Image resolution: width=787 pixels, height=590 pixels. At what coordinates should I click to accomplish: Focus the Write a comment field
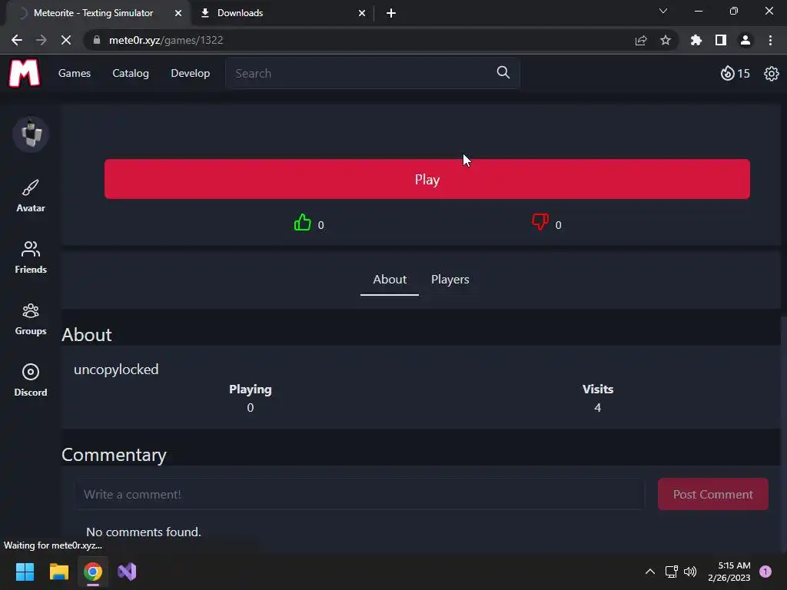(360, 494)
